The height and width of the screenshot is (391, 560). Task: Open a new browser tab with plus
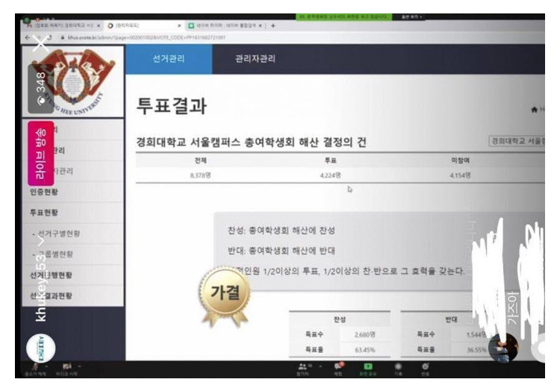point(273,25)
